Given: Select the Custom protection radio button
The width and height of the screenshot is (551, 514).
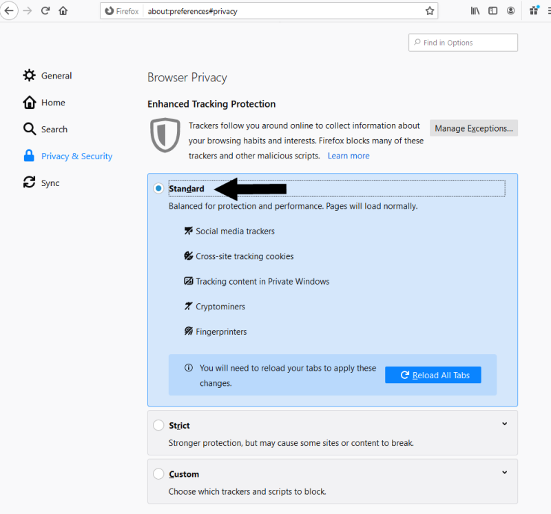Looking at the screenshot, I should click(158, 473).
